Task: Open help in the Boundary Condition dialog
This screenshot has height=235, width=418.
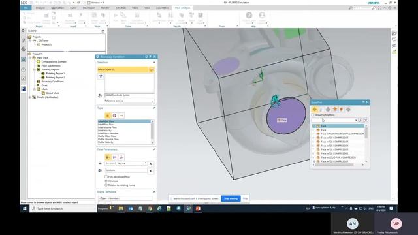Action: tap(150, 57)
